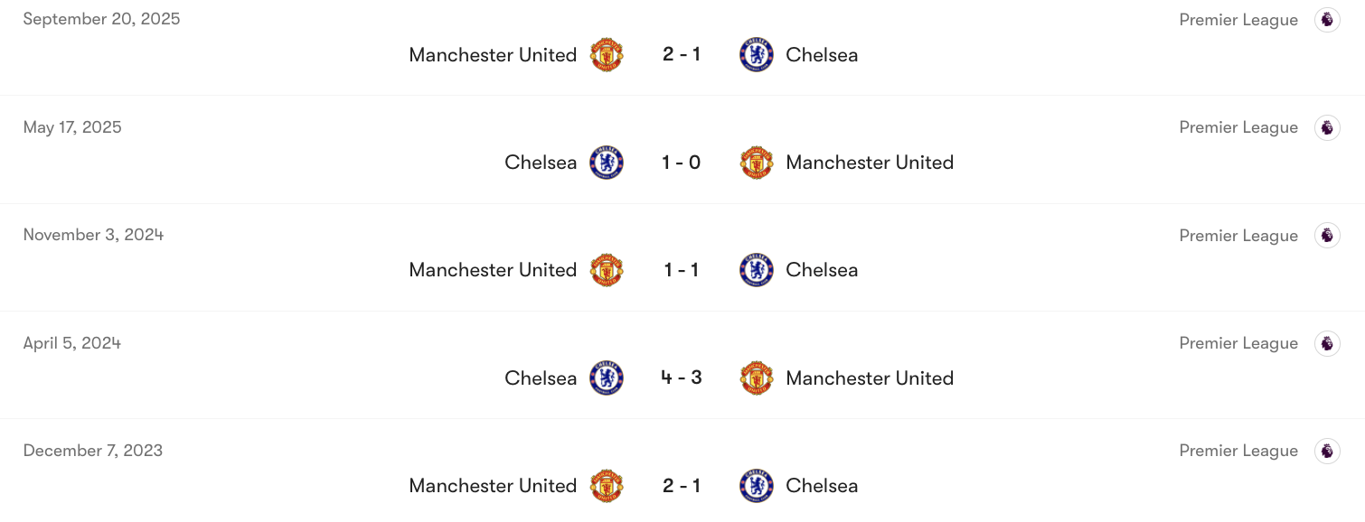The width and height of the screenshot is (1365, 522).
Task: Click the Premier League logo on the December 7 row
Action: pyautogui.click(x=1326, y=450)
